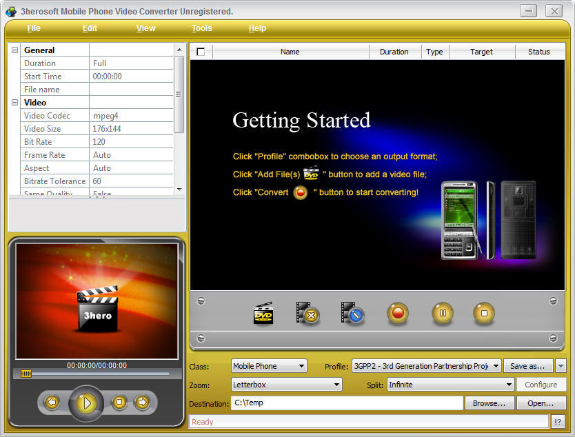Click the Browse button for destination
This screenshot has width=575, height=437.
point(490,403)
